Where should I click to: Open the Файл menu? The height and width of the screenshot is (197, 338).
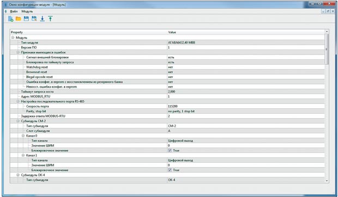(x=14, y=11)
